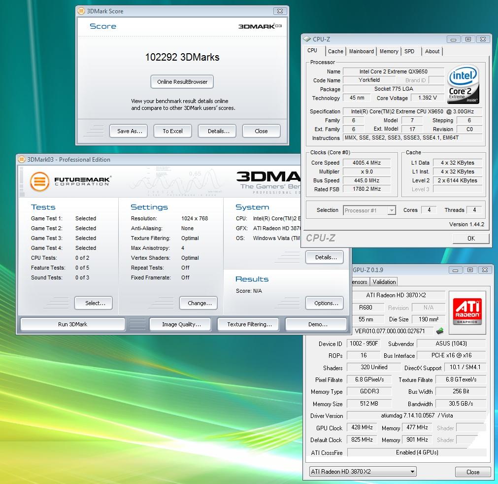This screenshot has width=498, height=484.
Task: Close the CPU-Z window with X
Action: (483, 39)
